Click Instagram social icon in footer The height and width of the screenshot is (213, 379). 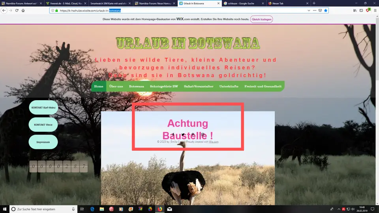click(x=203, y=135)
